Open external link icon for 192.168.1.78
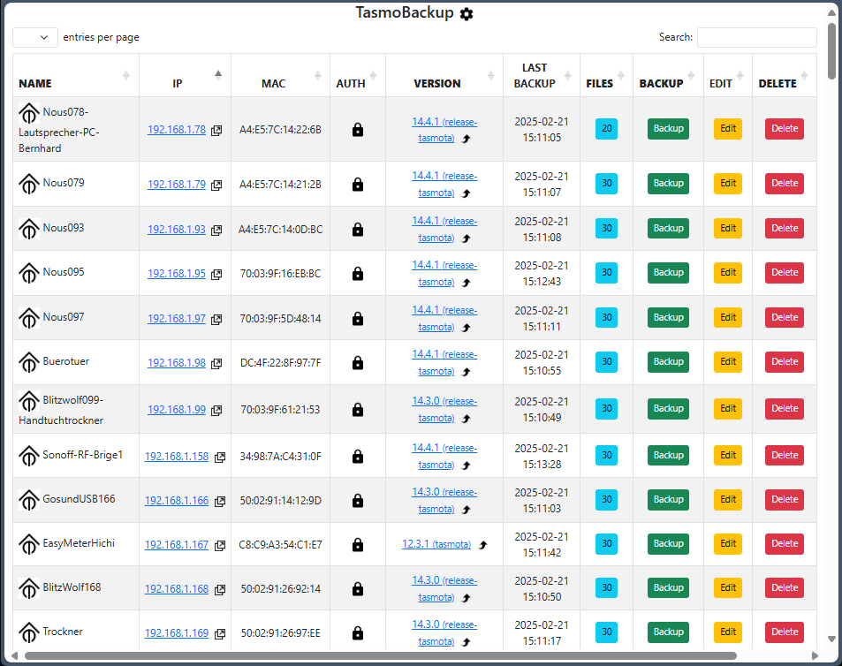 click(x=216, y=131)
